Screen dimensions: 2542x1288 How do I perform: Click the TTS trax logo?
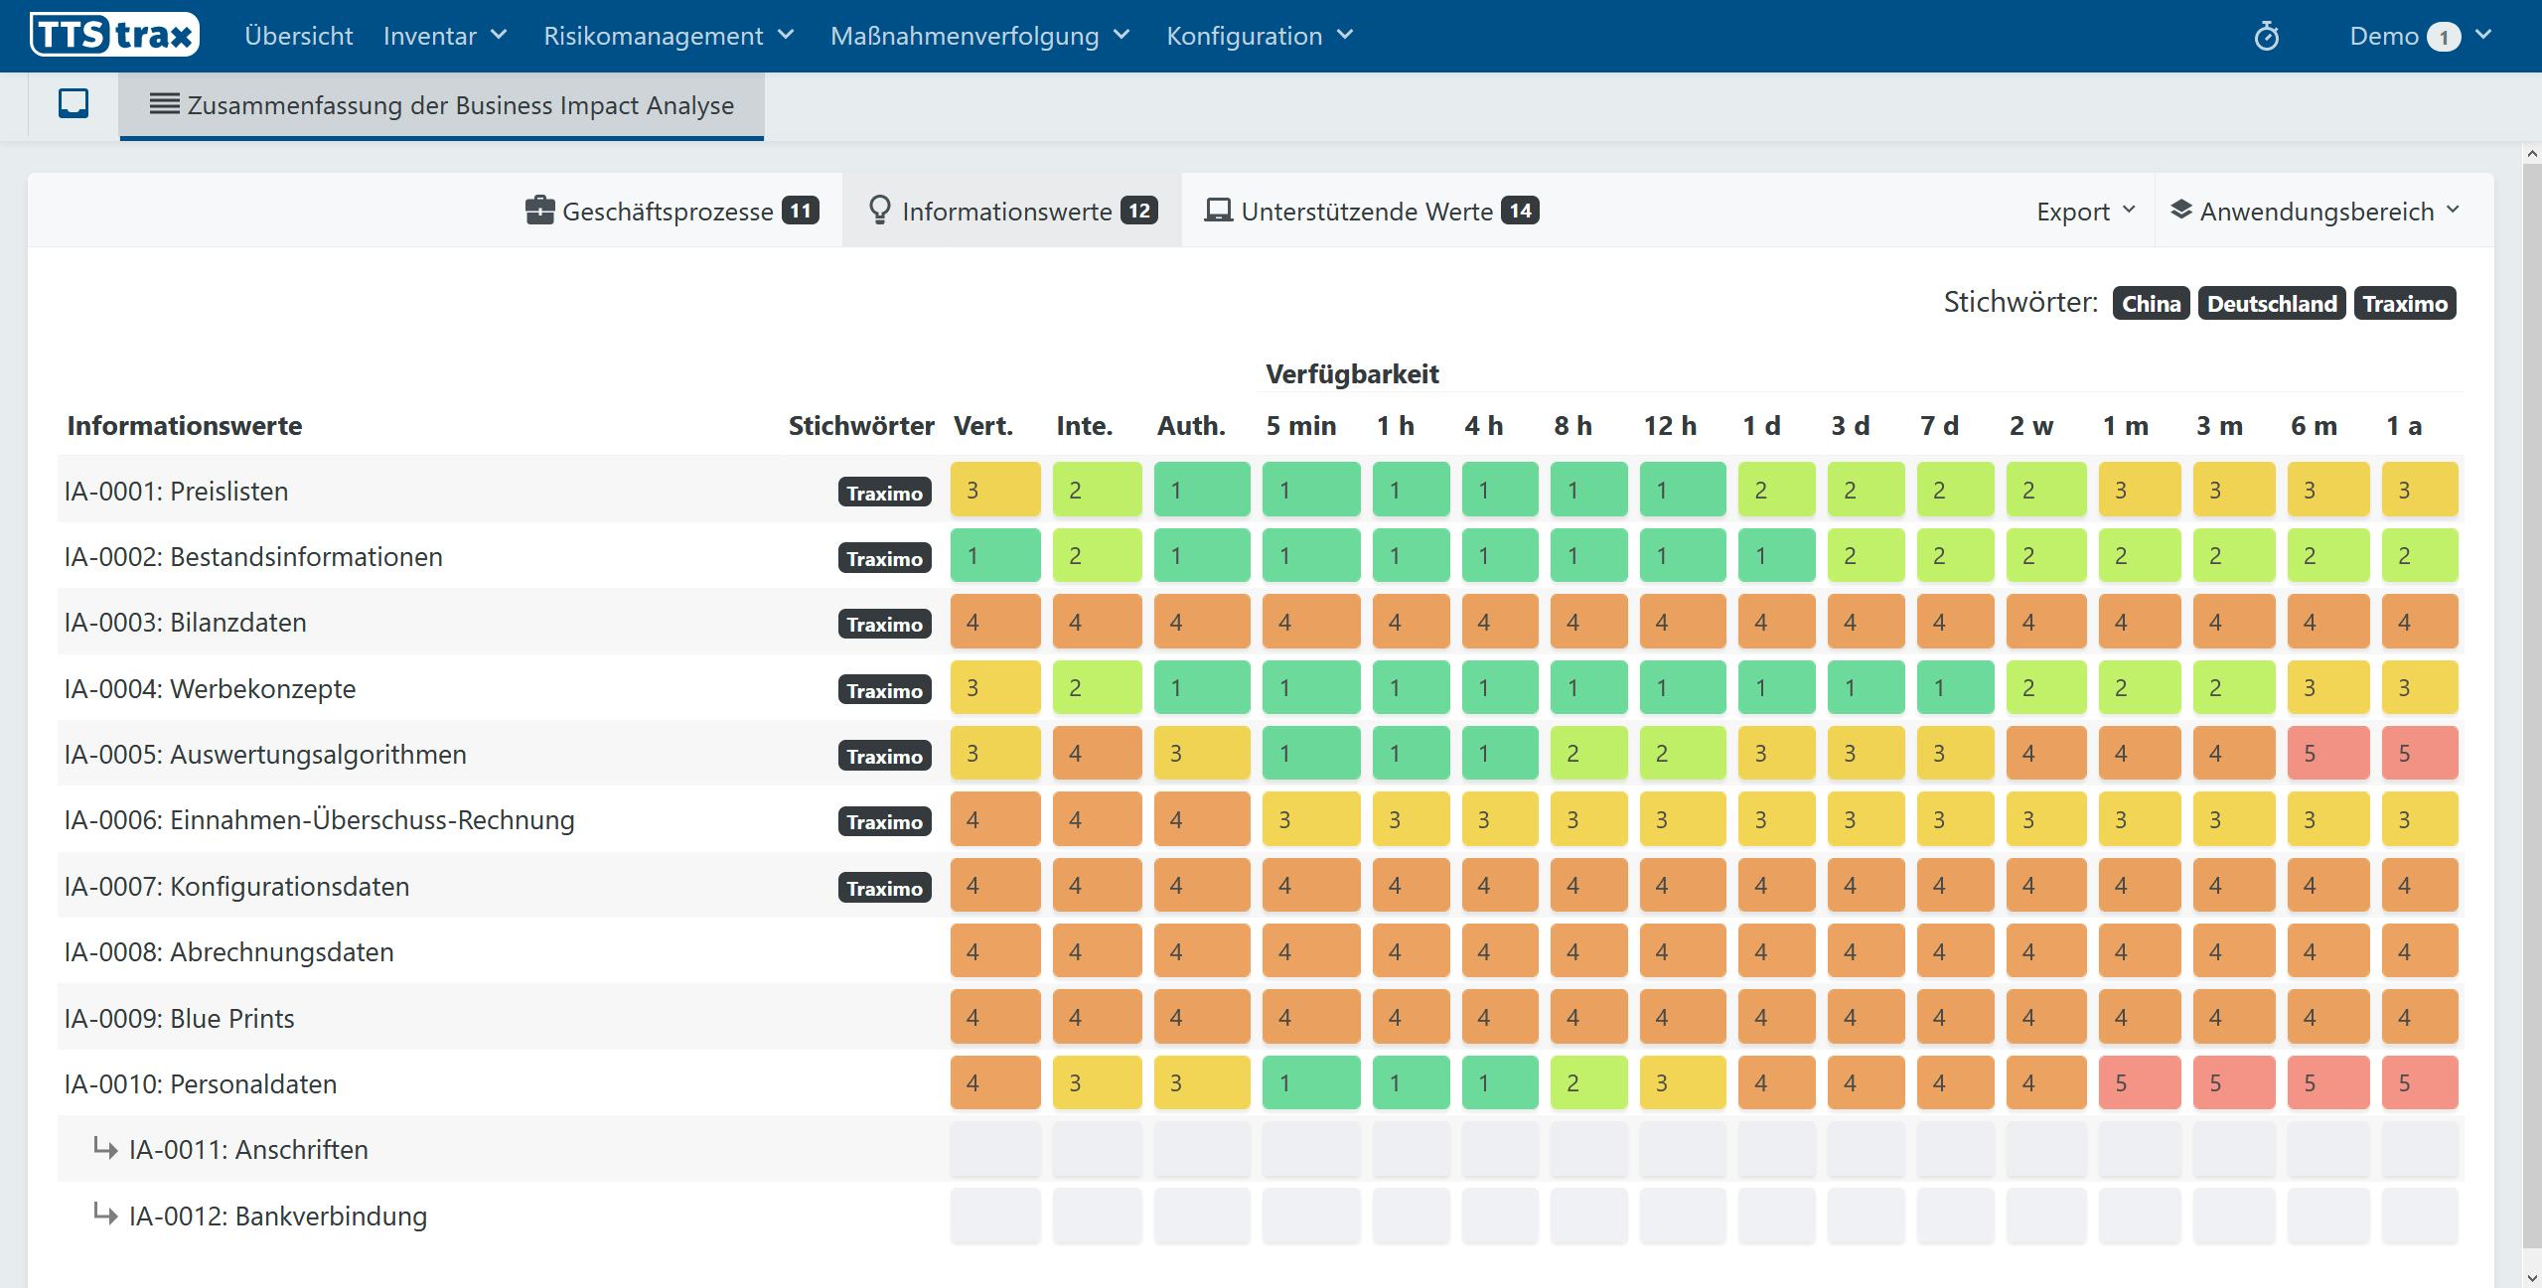click(114, 36)
